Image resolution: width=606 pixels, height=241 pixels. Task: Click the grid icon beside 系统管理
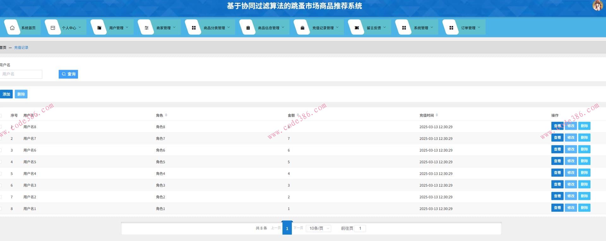[x=404, y=28]
